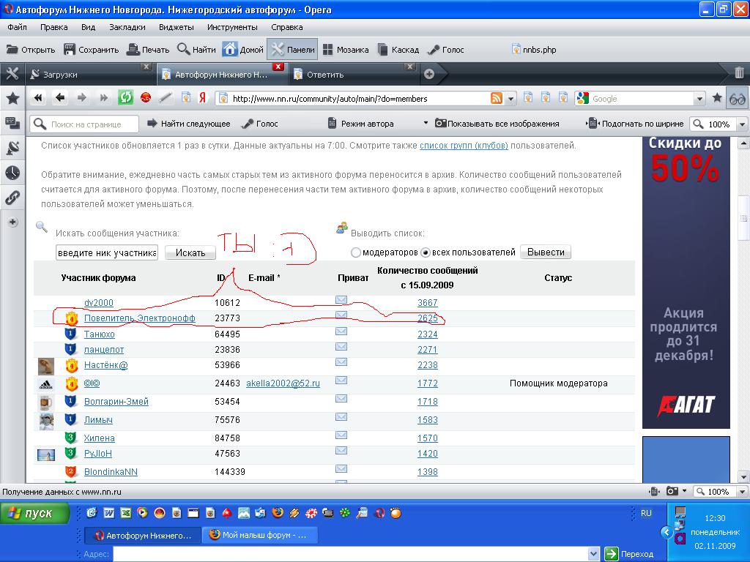
Task: Open 'Повелитель Электронофф' profile link
Action: coord(139,318)
